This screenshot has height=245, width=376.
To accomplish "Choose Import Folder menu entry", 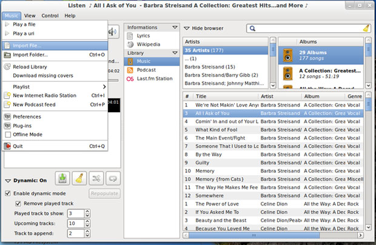I will point(55,55).
